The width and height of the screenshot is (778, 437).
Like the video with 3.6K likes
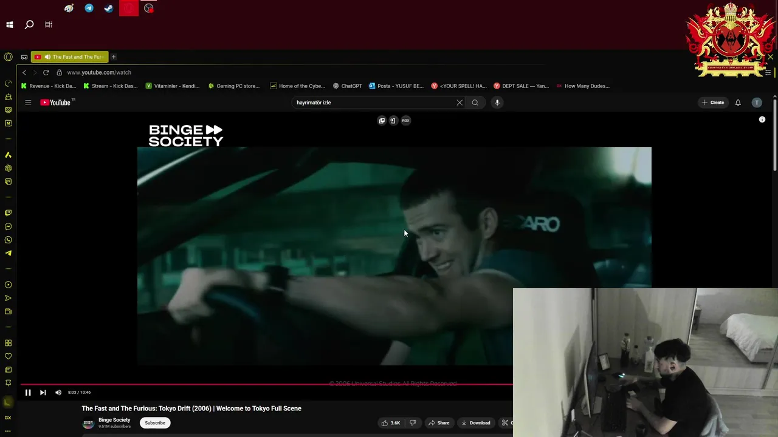coord(391,423)
